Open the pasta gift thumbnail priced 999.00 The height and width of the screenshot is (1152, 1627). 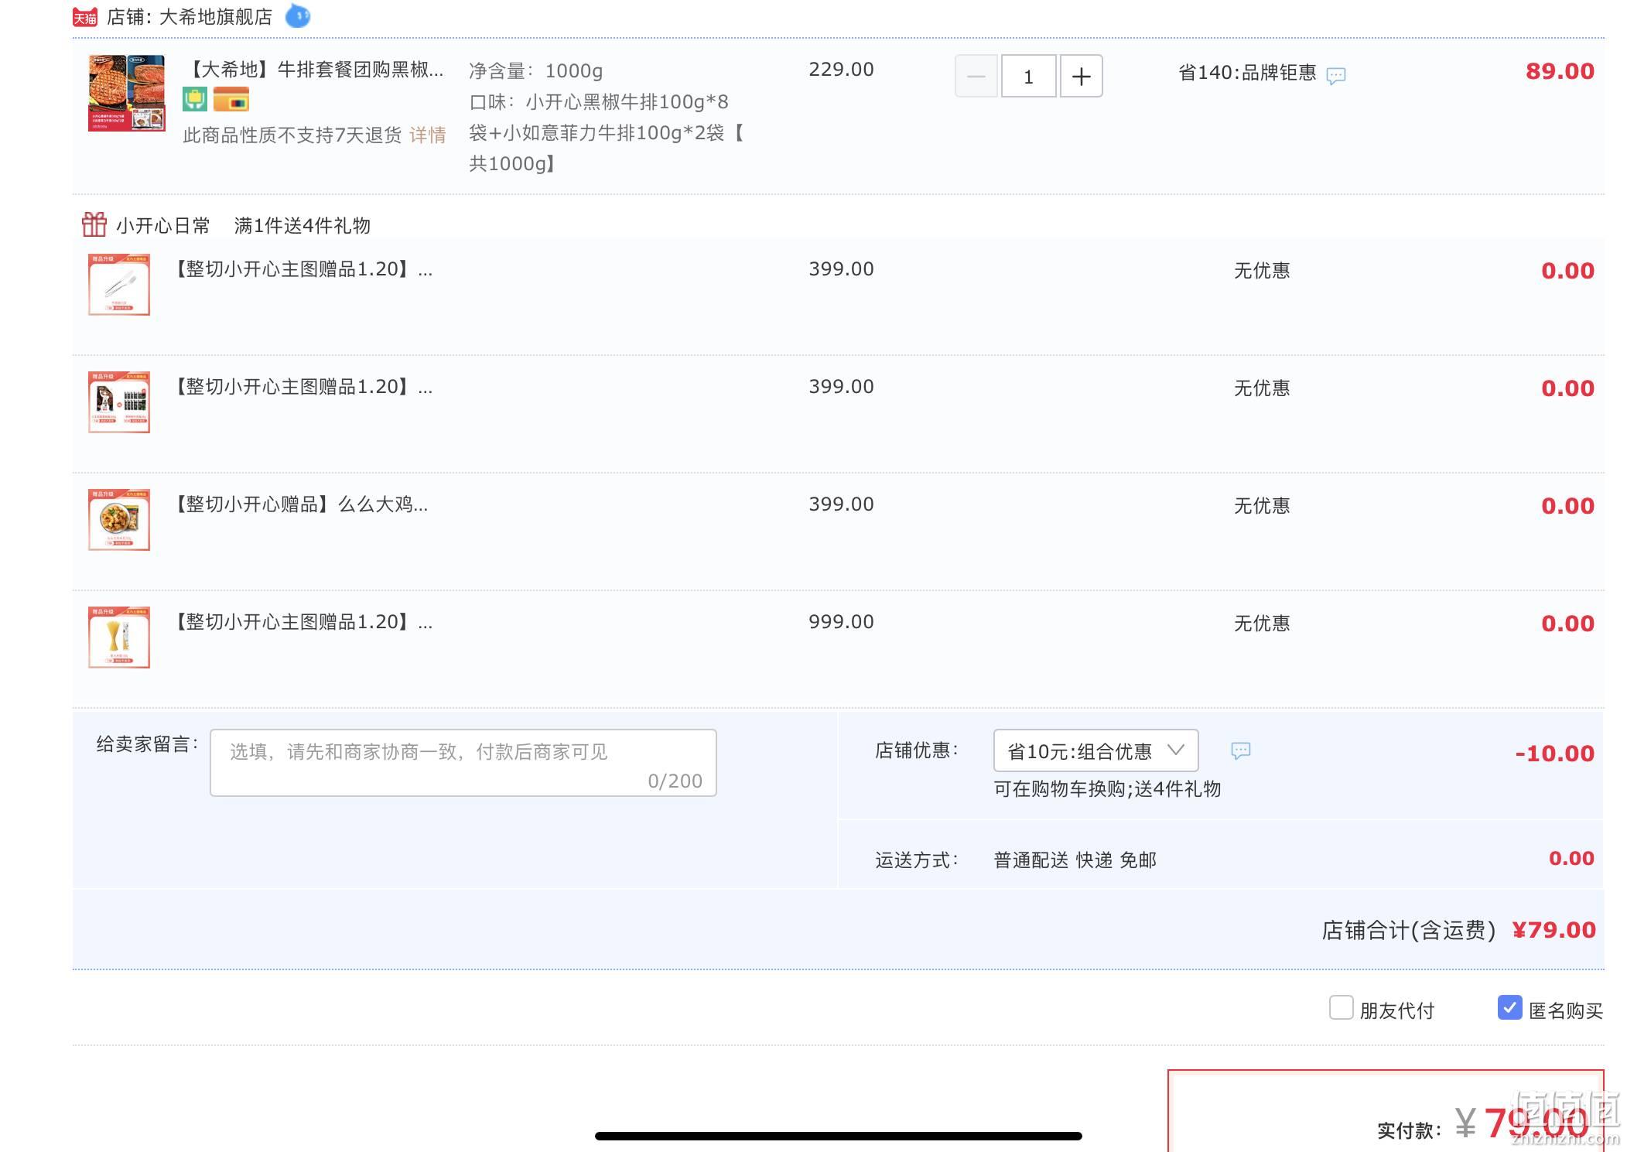(119, 638)
